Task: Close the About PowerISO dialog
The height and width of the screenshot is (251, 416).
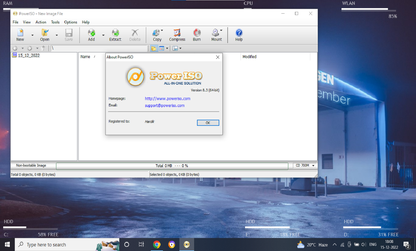Action: [x=218, y=57]
